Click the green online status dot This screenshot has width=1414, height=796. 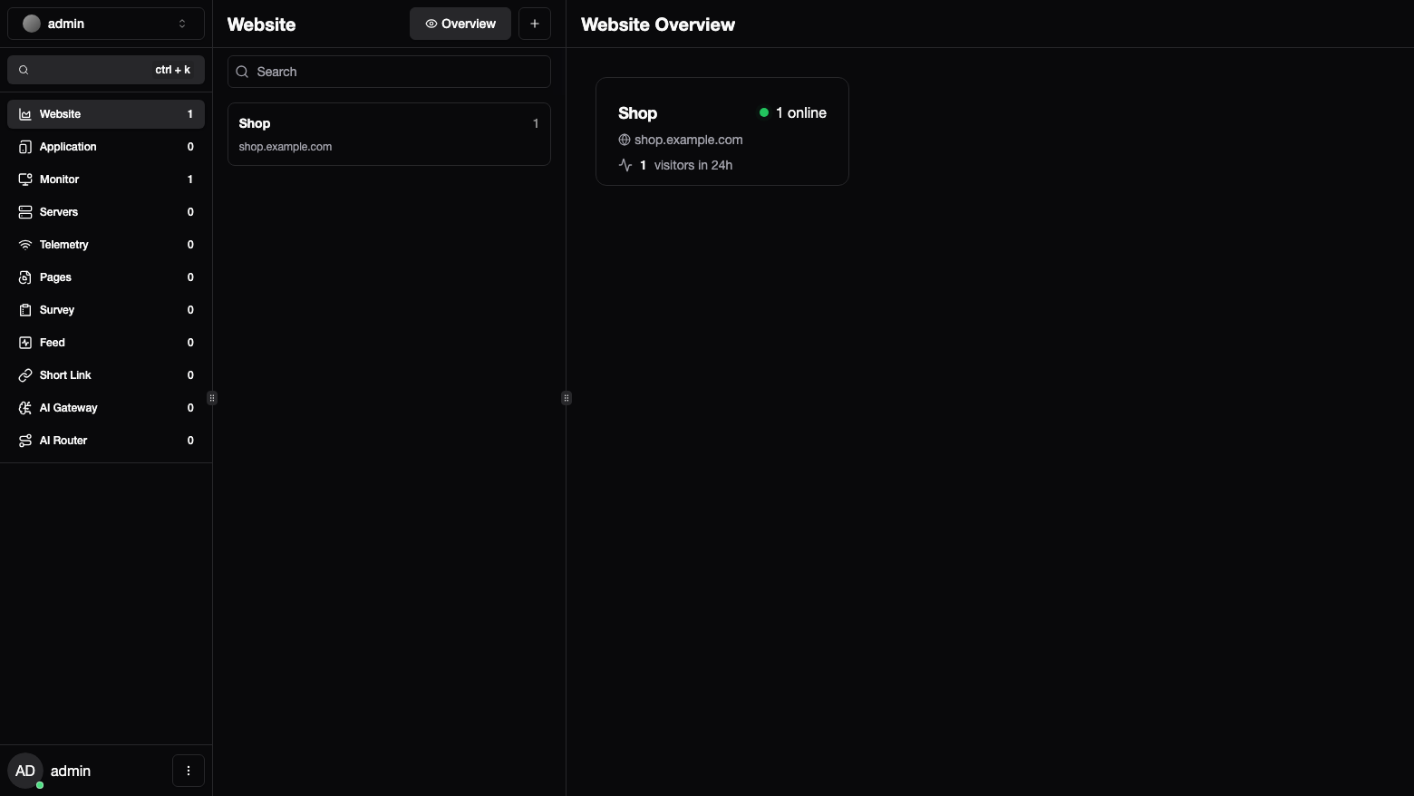click(764, 112)
